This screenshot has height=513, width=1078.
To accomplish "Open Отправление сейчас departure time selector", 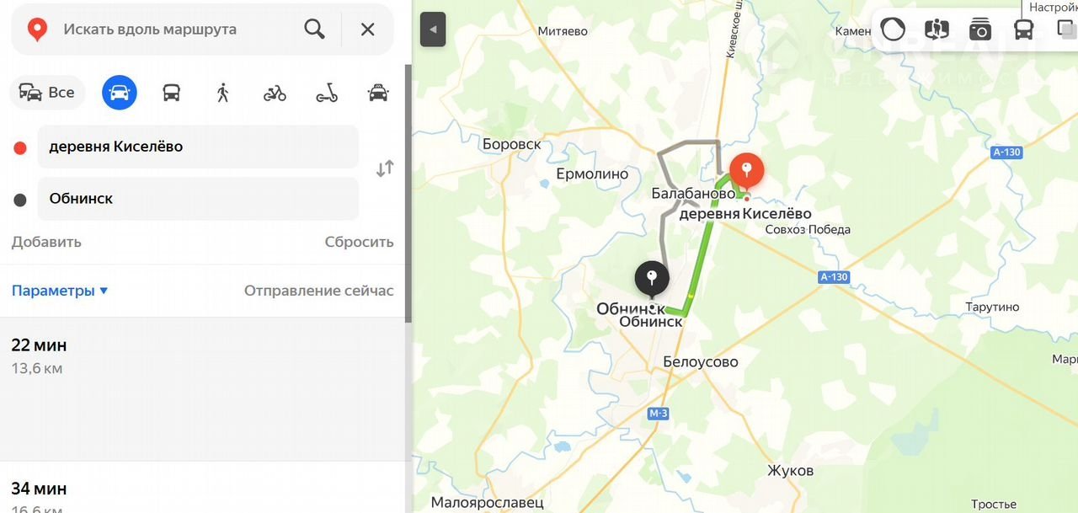I will pyautogui.click(x=318, y=291).
